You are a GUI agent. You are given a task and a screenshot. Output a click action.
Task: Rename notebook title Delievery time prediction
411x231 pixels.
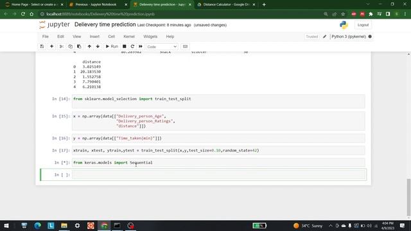point(105,24)
